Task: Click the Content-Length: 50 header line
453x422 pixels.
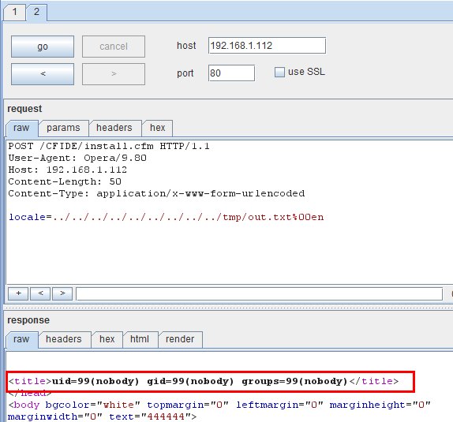Action: point(65,181)
